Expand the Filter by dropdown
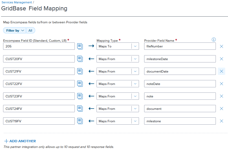228x150 pixels. coord(15,31)
